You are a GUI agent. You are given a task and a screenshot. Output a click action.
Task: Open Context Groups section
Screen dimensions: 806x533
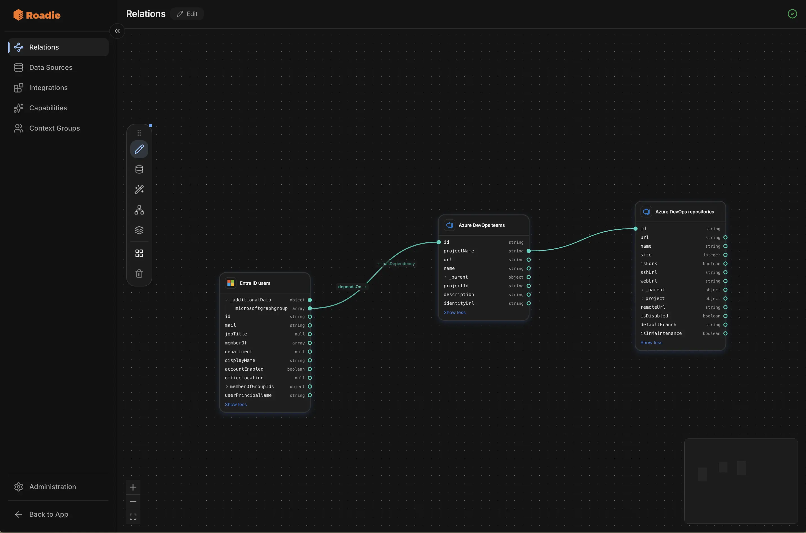click(58, 128)
